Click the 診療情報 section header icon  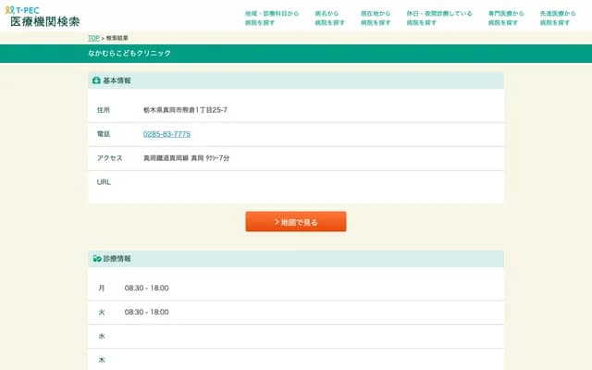pos(96,258)
